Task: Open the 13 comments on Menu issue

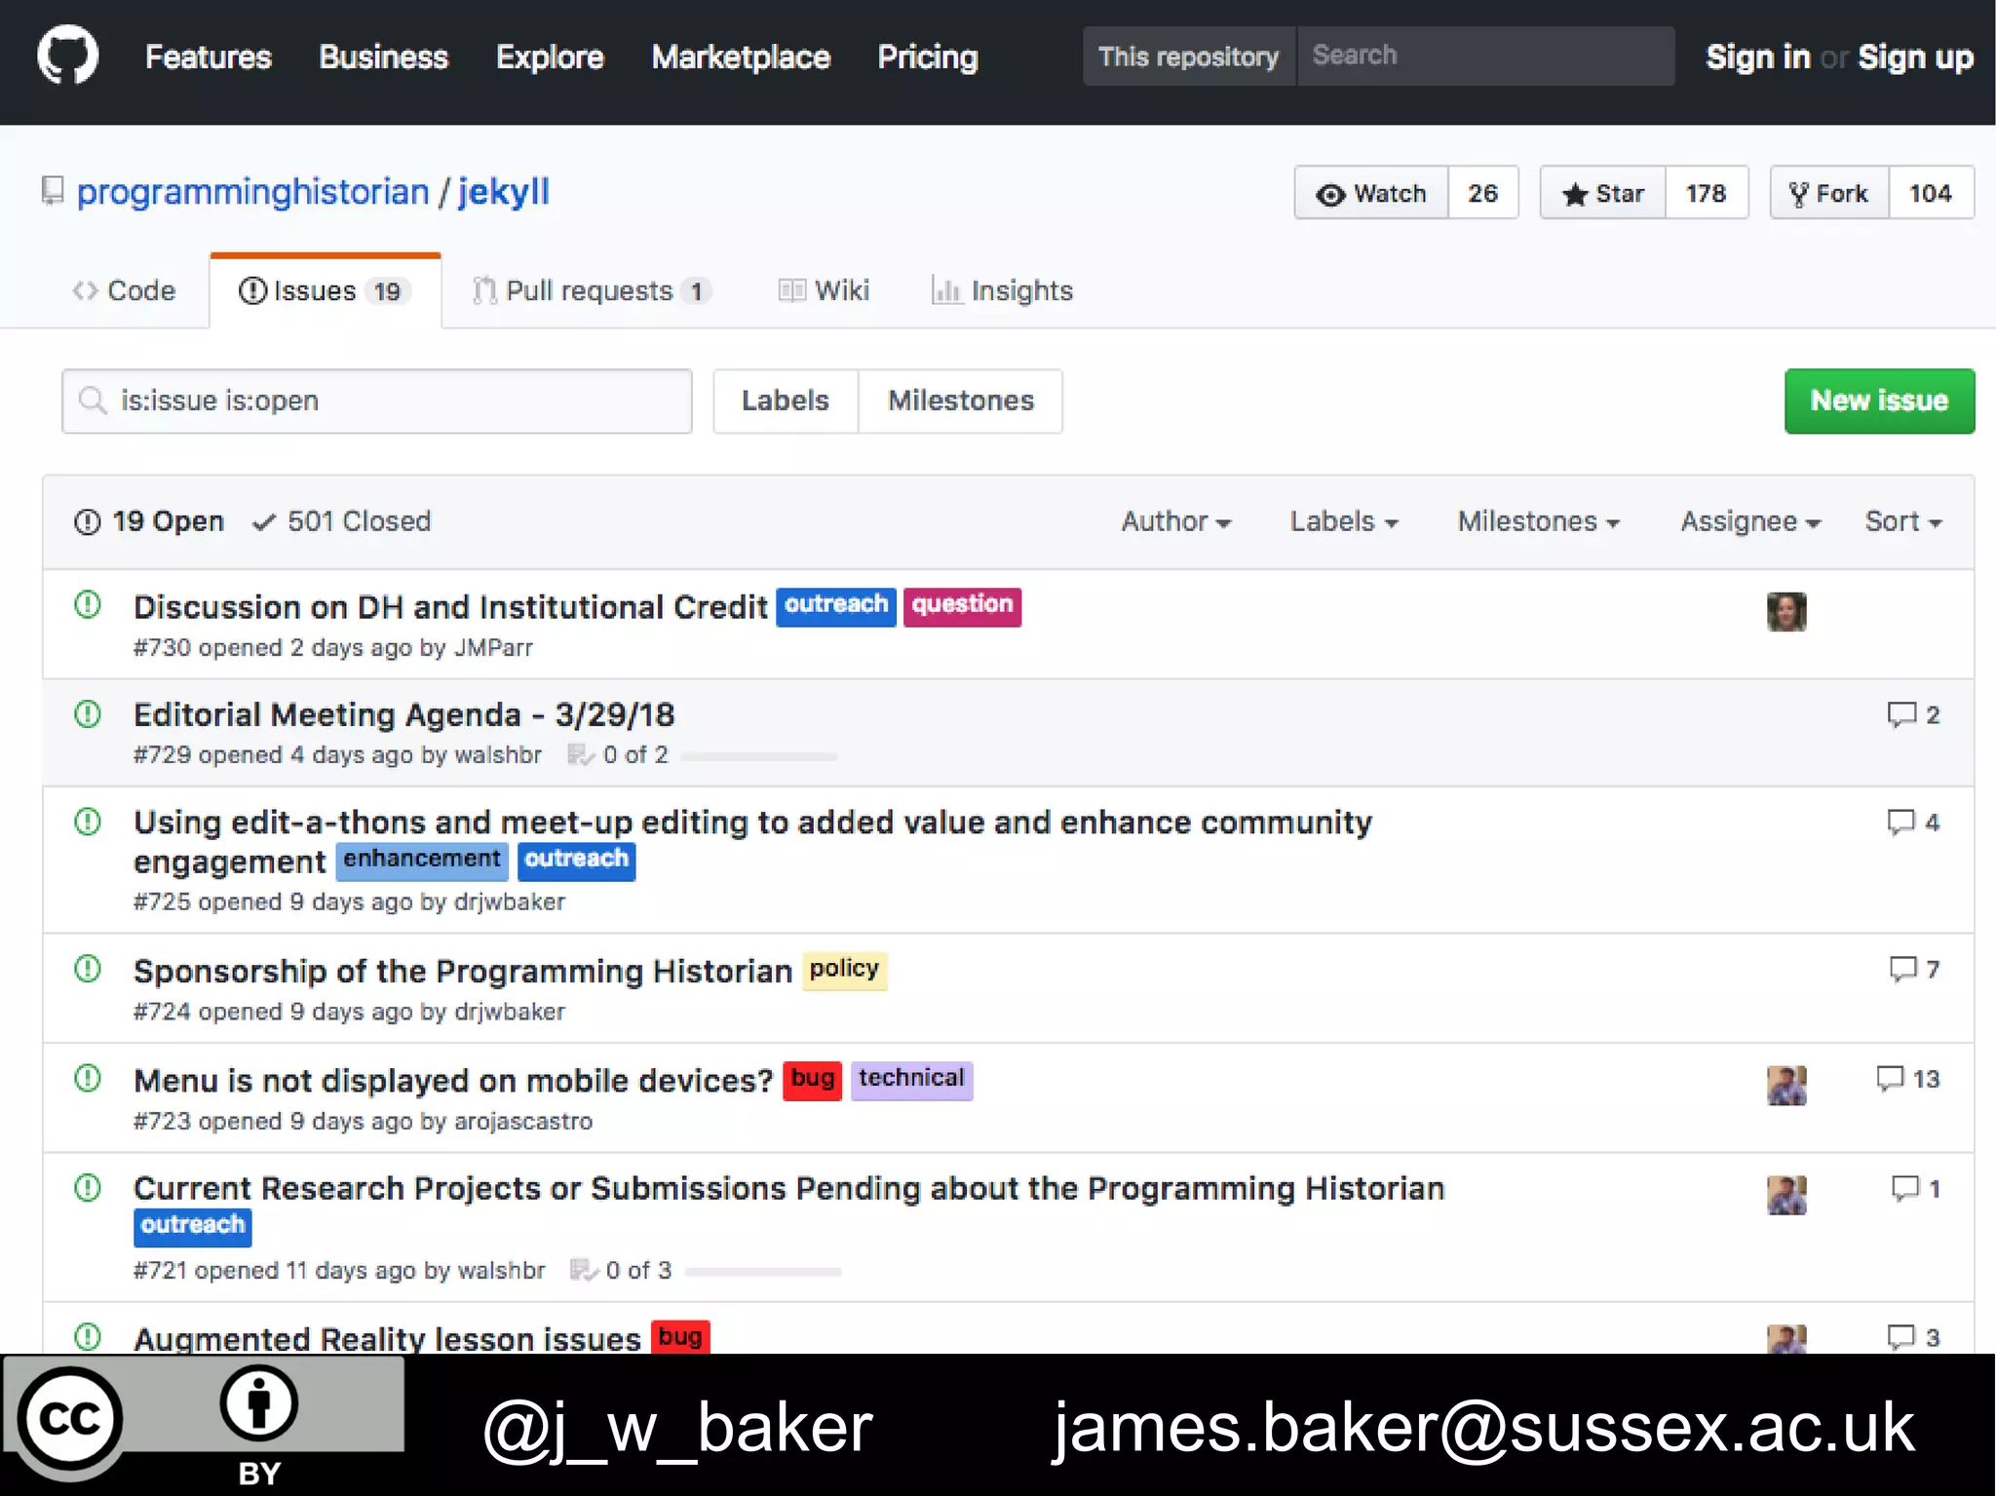Action: pos(1907,1078)
